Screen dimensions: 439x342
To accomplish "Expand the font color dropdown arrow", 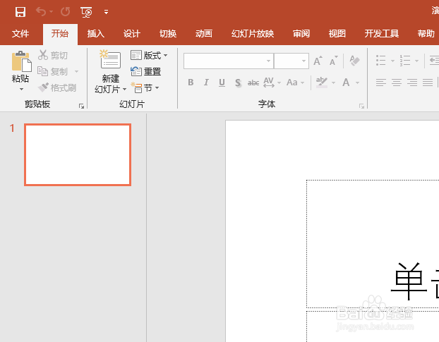I will pyautogui.click(x=358, y=83).
